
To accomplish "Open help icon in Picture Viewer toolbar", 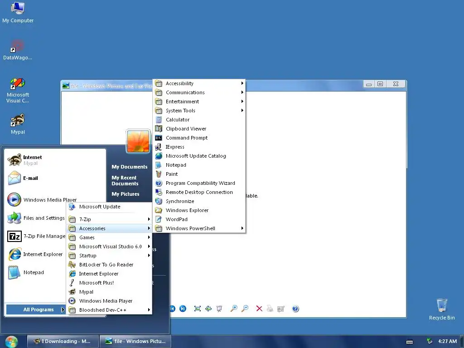I will coord(295,309).
